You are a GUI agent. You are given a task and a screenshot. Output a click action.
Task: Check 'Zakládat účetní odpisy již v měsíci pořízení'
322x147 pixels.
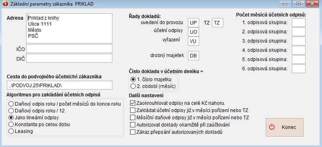pos(132,110)
